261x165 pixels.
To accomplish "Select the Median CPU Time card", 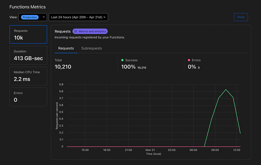I will pos(28,76).
